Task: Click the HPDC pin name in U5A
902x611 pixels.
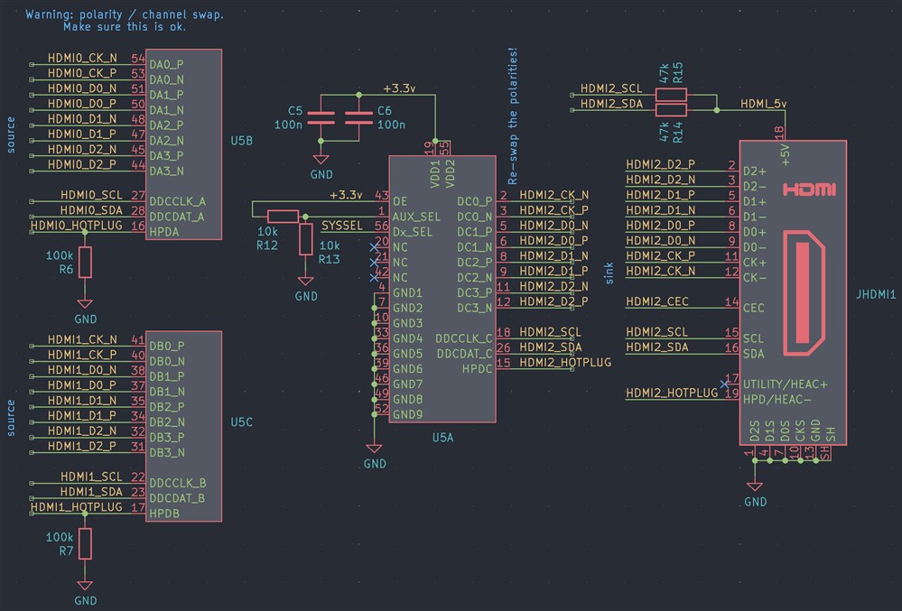Action: click(478, 369)
